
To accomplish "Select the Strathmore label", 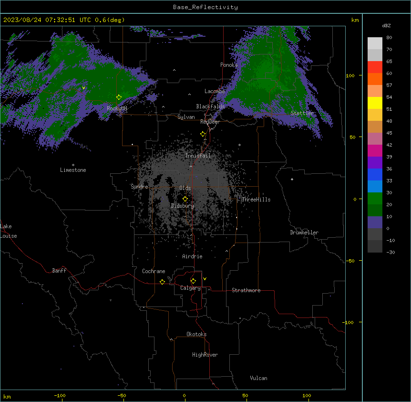I will [x=246, y=290].
